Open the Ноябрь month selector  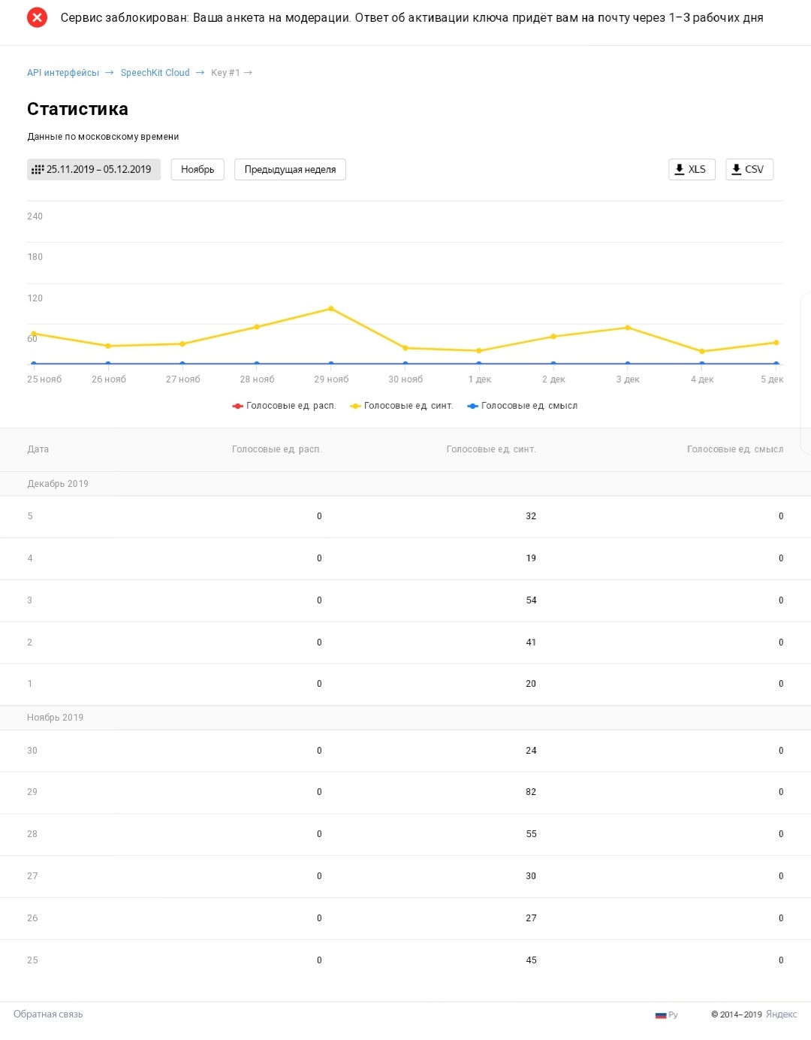tap(197, 169)
